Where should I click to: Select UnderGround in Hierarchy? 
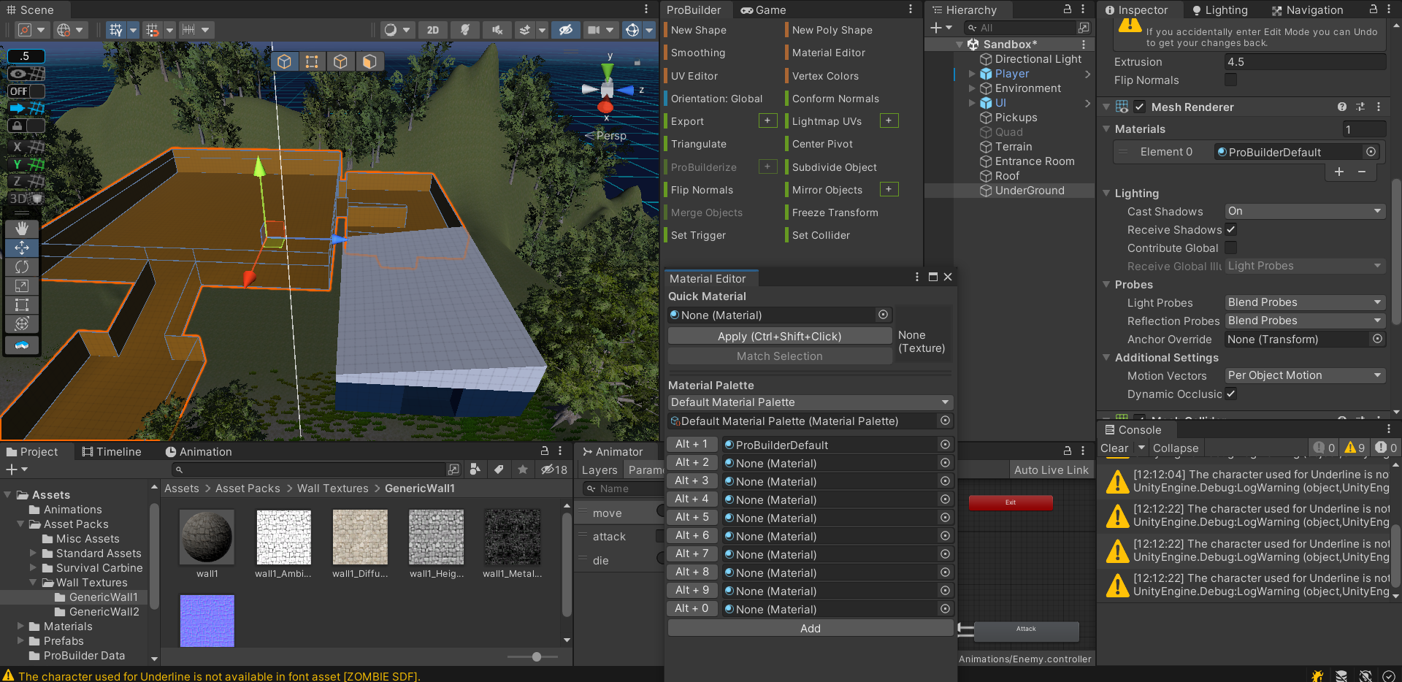(x=1030, y=191)
